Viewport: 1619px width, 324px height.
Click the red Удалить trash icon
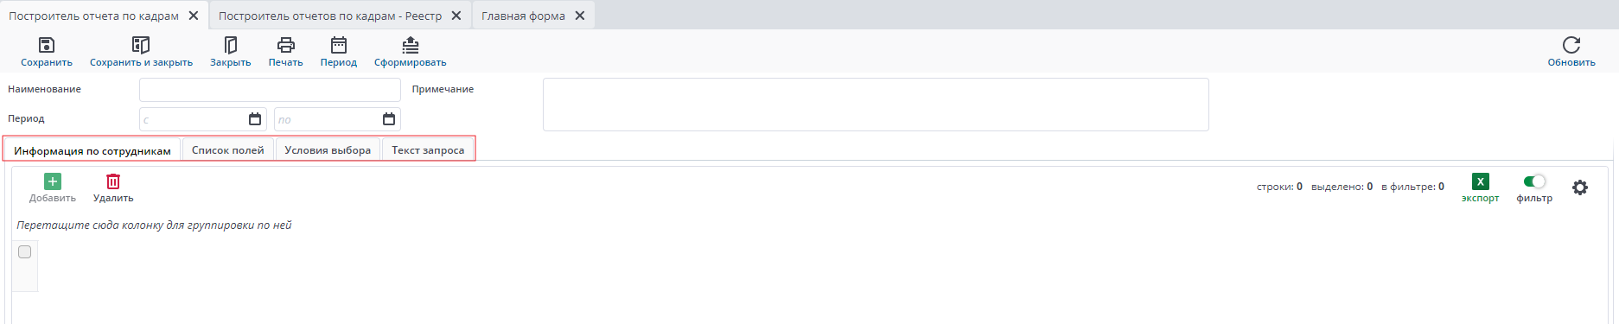(x=113, y=181)
